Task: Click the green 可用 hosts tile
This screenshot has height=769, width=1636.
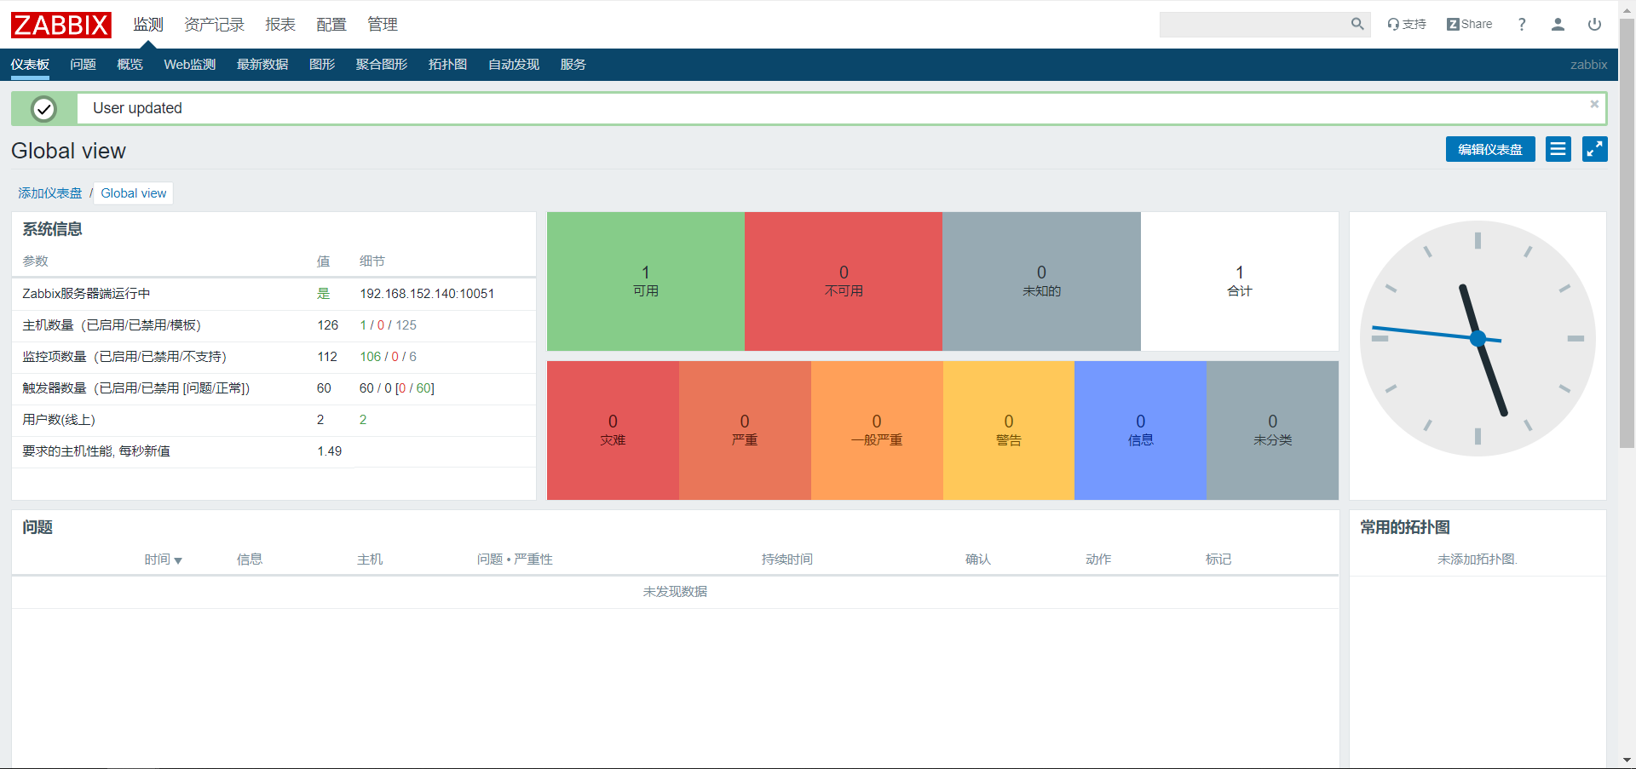Action: 645,281
